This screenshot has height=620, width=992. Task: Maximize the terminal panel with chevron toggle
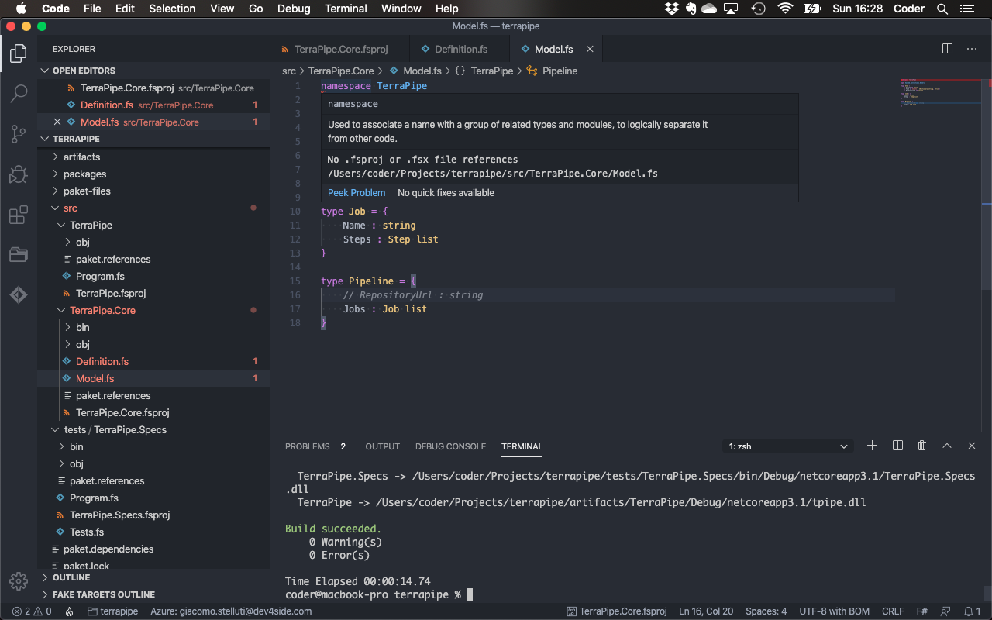(946, 445)
